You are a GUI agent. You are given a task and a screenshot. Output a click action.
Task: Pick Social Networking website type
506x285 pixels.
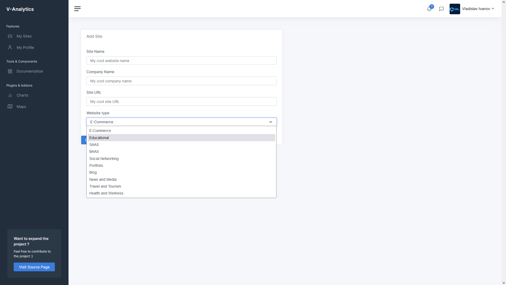point(104,159)
